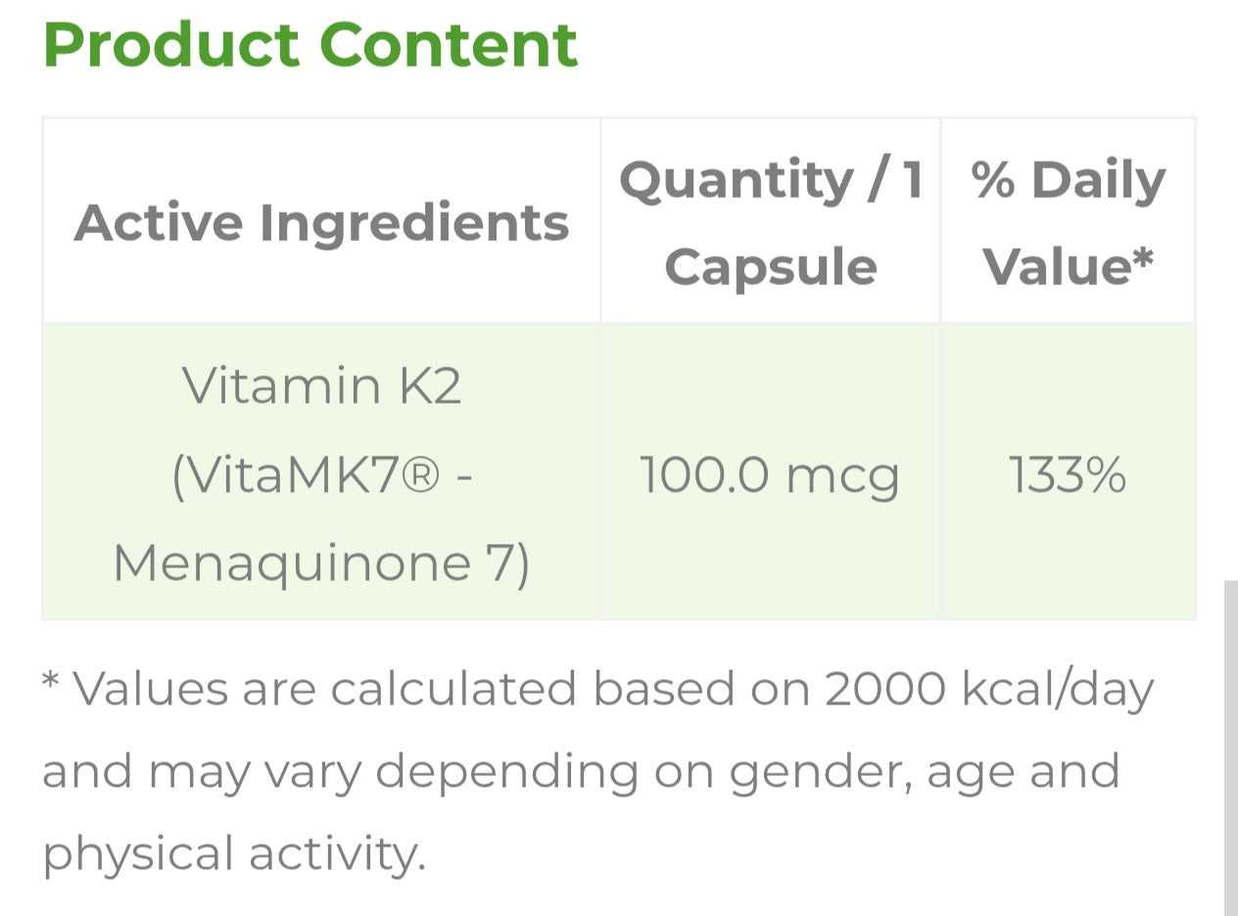
Task: Select the 133% daily value cell
Action: click(1068, 475)
